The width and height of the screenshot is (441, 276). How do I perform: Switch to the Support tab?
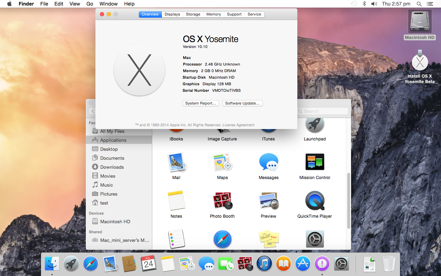click(x=234, y=14)
